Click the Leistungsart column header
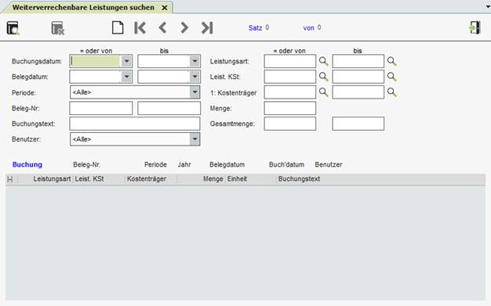 point(52,178)
